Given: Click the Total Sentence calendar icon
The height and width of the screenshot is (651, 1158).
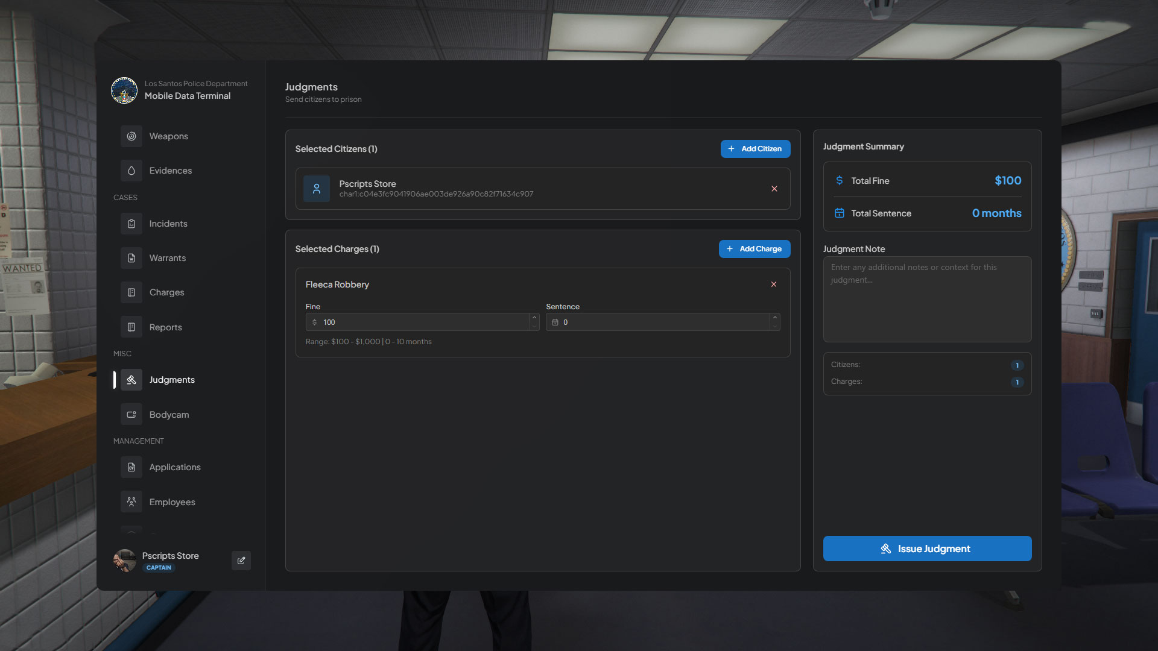Looking at the screenshot, I should point(840,213).
